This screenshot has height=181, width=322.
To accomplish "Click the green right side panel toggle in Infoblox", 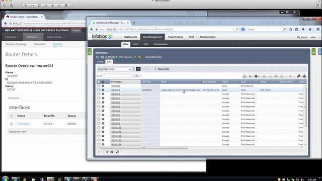I will (x=313, y=51).
